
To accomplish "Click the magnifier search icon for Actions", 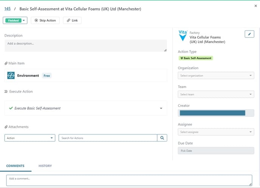I will (162, 138).
